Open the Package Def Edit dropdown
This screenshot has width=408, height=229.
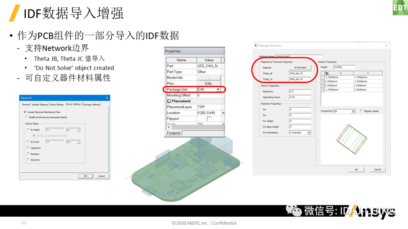pyautogui.click(x=218, y=89)
